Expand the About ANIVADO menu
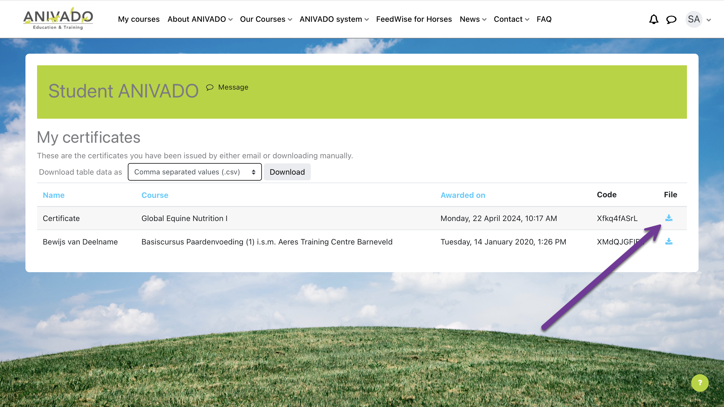724x407 pixels. click(200, 19)
